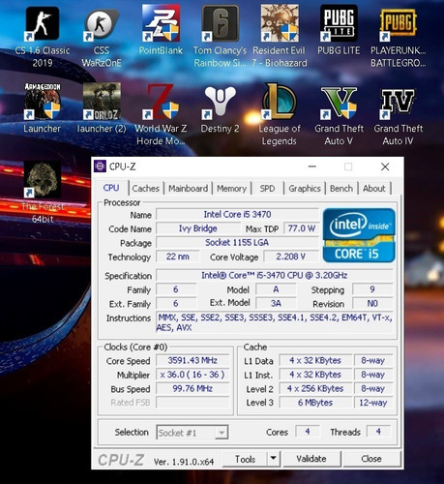This screenshot has width=444, height=484.
Task: Click the Tools button
Action: [x=245, y=459]
